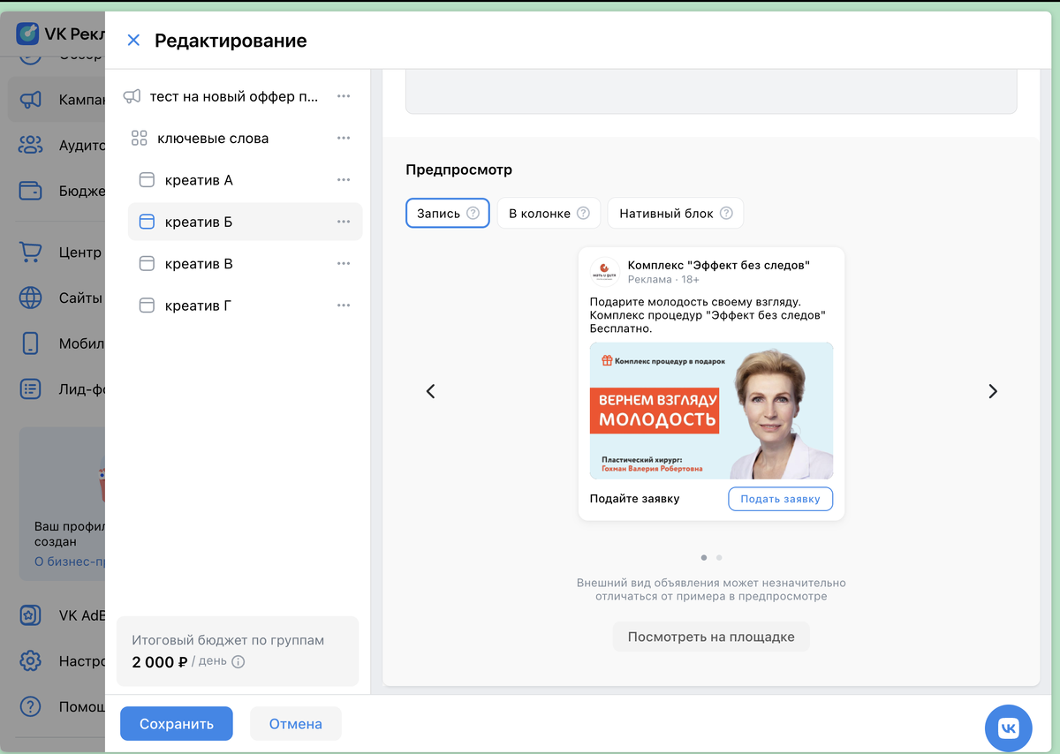Viewport: 1060px width, 754px height.
Task: Click the креатив В ad icon
Action: tap(148, 263)
